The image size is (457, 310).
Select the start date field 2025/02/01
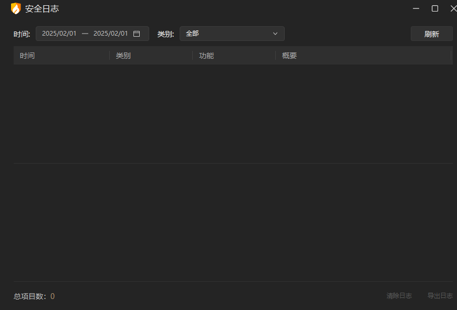click(x=59, y=34)
